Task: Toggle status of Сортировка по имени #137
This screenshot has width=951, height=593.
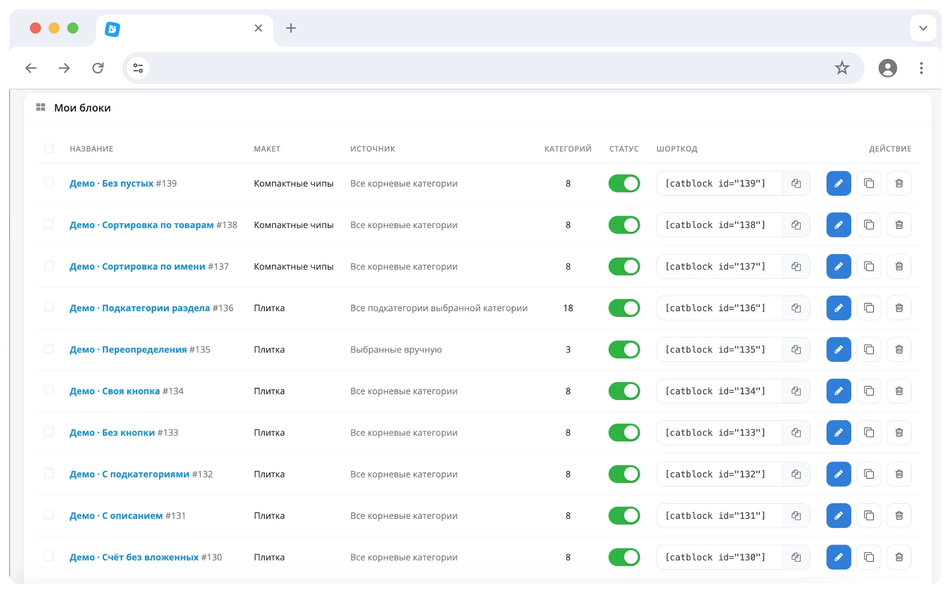Action: click(624, 267)
